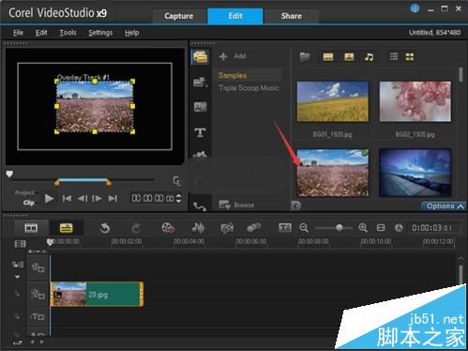Click the Undo arrow in timeline toolbar
Screen dimensions: 468x351
tap(105, 228)
